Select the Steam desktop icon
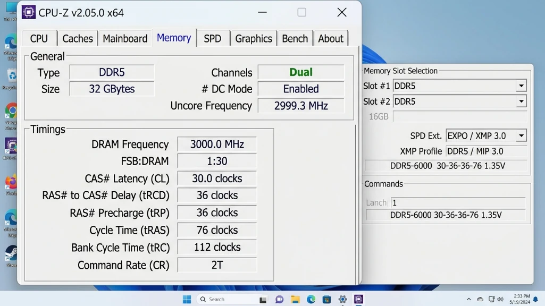Screen dimensions: 545x306 pos(11,257)
